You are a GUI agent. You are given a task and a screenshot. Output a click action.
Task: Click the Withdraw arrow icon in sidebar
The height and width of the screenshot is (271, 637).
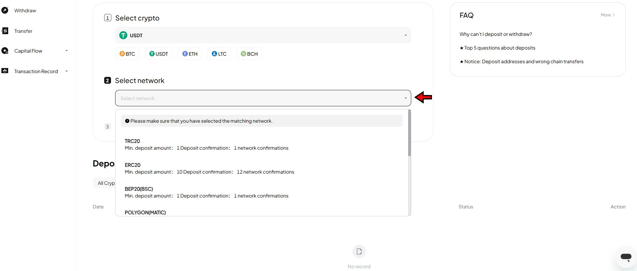coord(5,10)
